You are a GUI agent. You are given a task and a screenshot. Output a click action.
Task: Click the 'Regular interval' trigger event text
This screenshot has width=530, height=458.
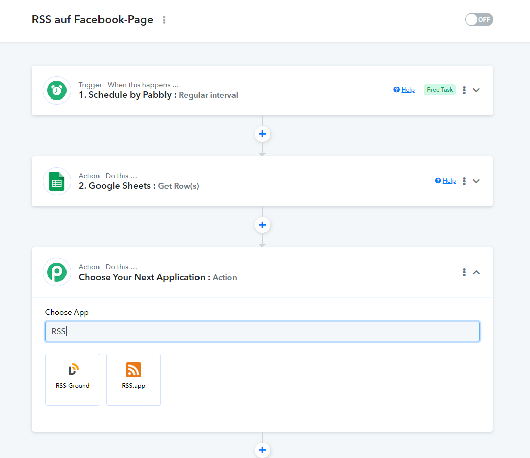click(x=208, y=95)
